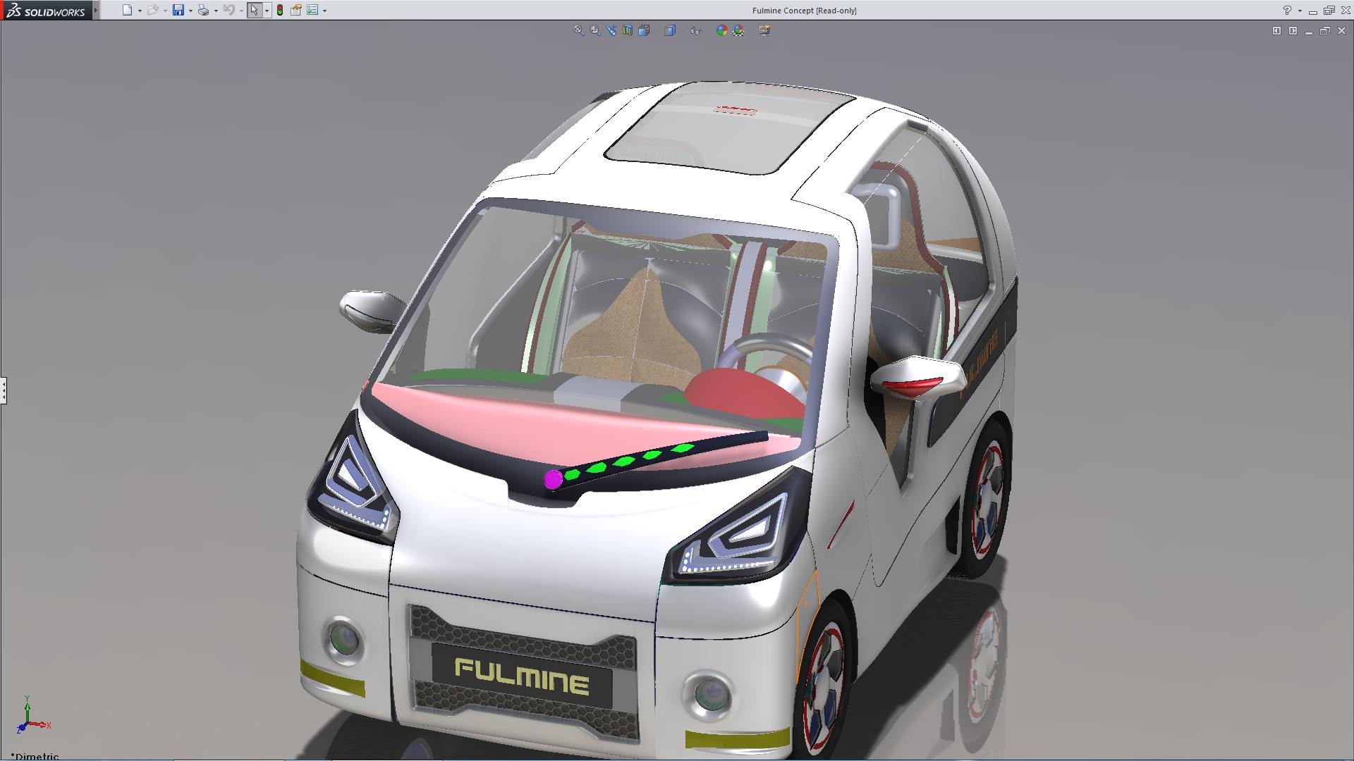Click the New document icon

point(127,10)
